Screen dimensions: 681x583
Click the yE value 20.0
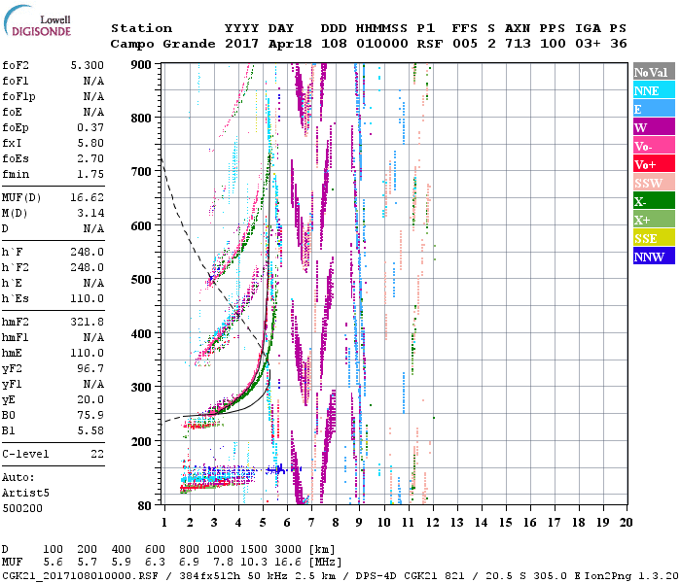tap(90, 400)
